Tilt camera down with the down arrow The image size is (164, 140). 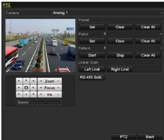point(26,94)
